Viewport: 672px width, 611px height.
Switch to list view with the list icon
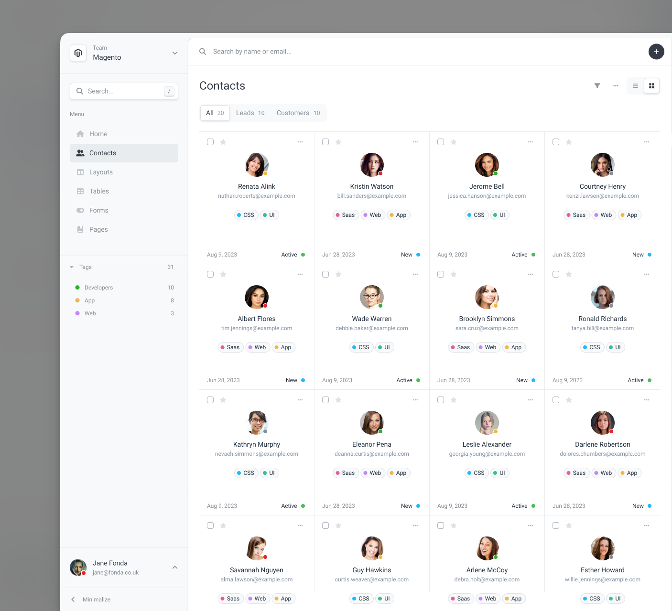point(635,86)
